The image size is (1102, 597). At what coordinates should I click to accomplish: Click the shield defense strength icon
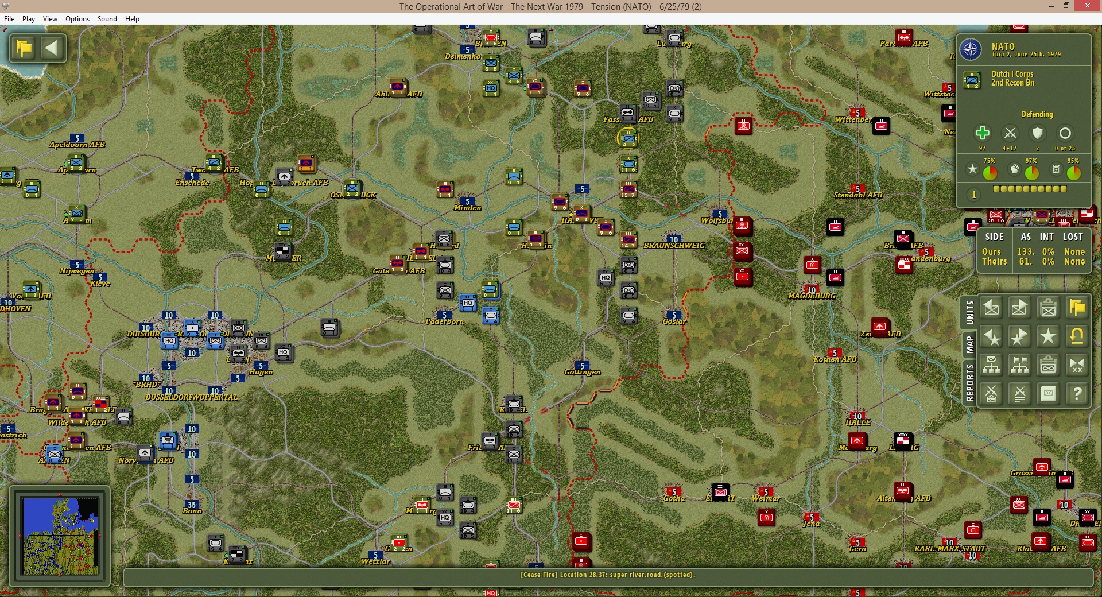tap(1037, 134)
